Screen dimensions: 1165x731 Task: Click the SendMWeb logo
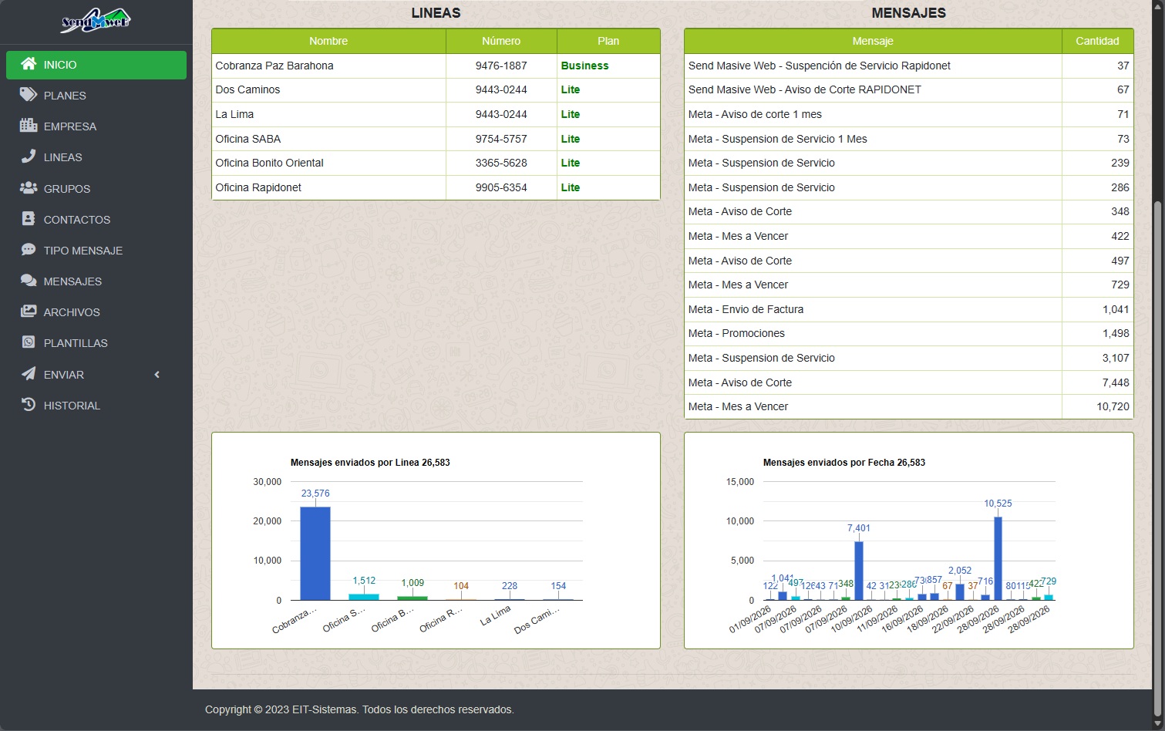(x=96, y=20)
